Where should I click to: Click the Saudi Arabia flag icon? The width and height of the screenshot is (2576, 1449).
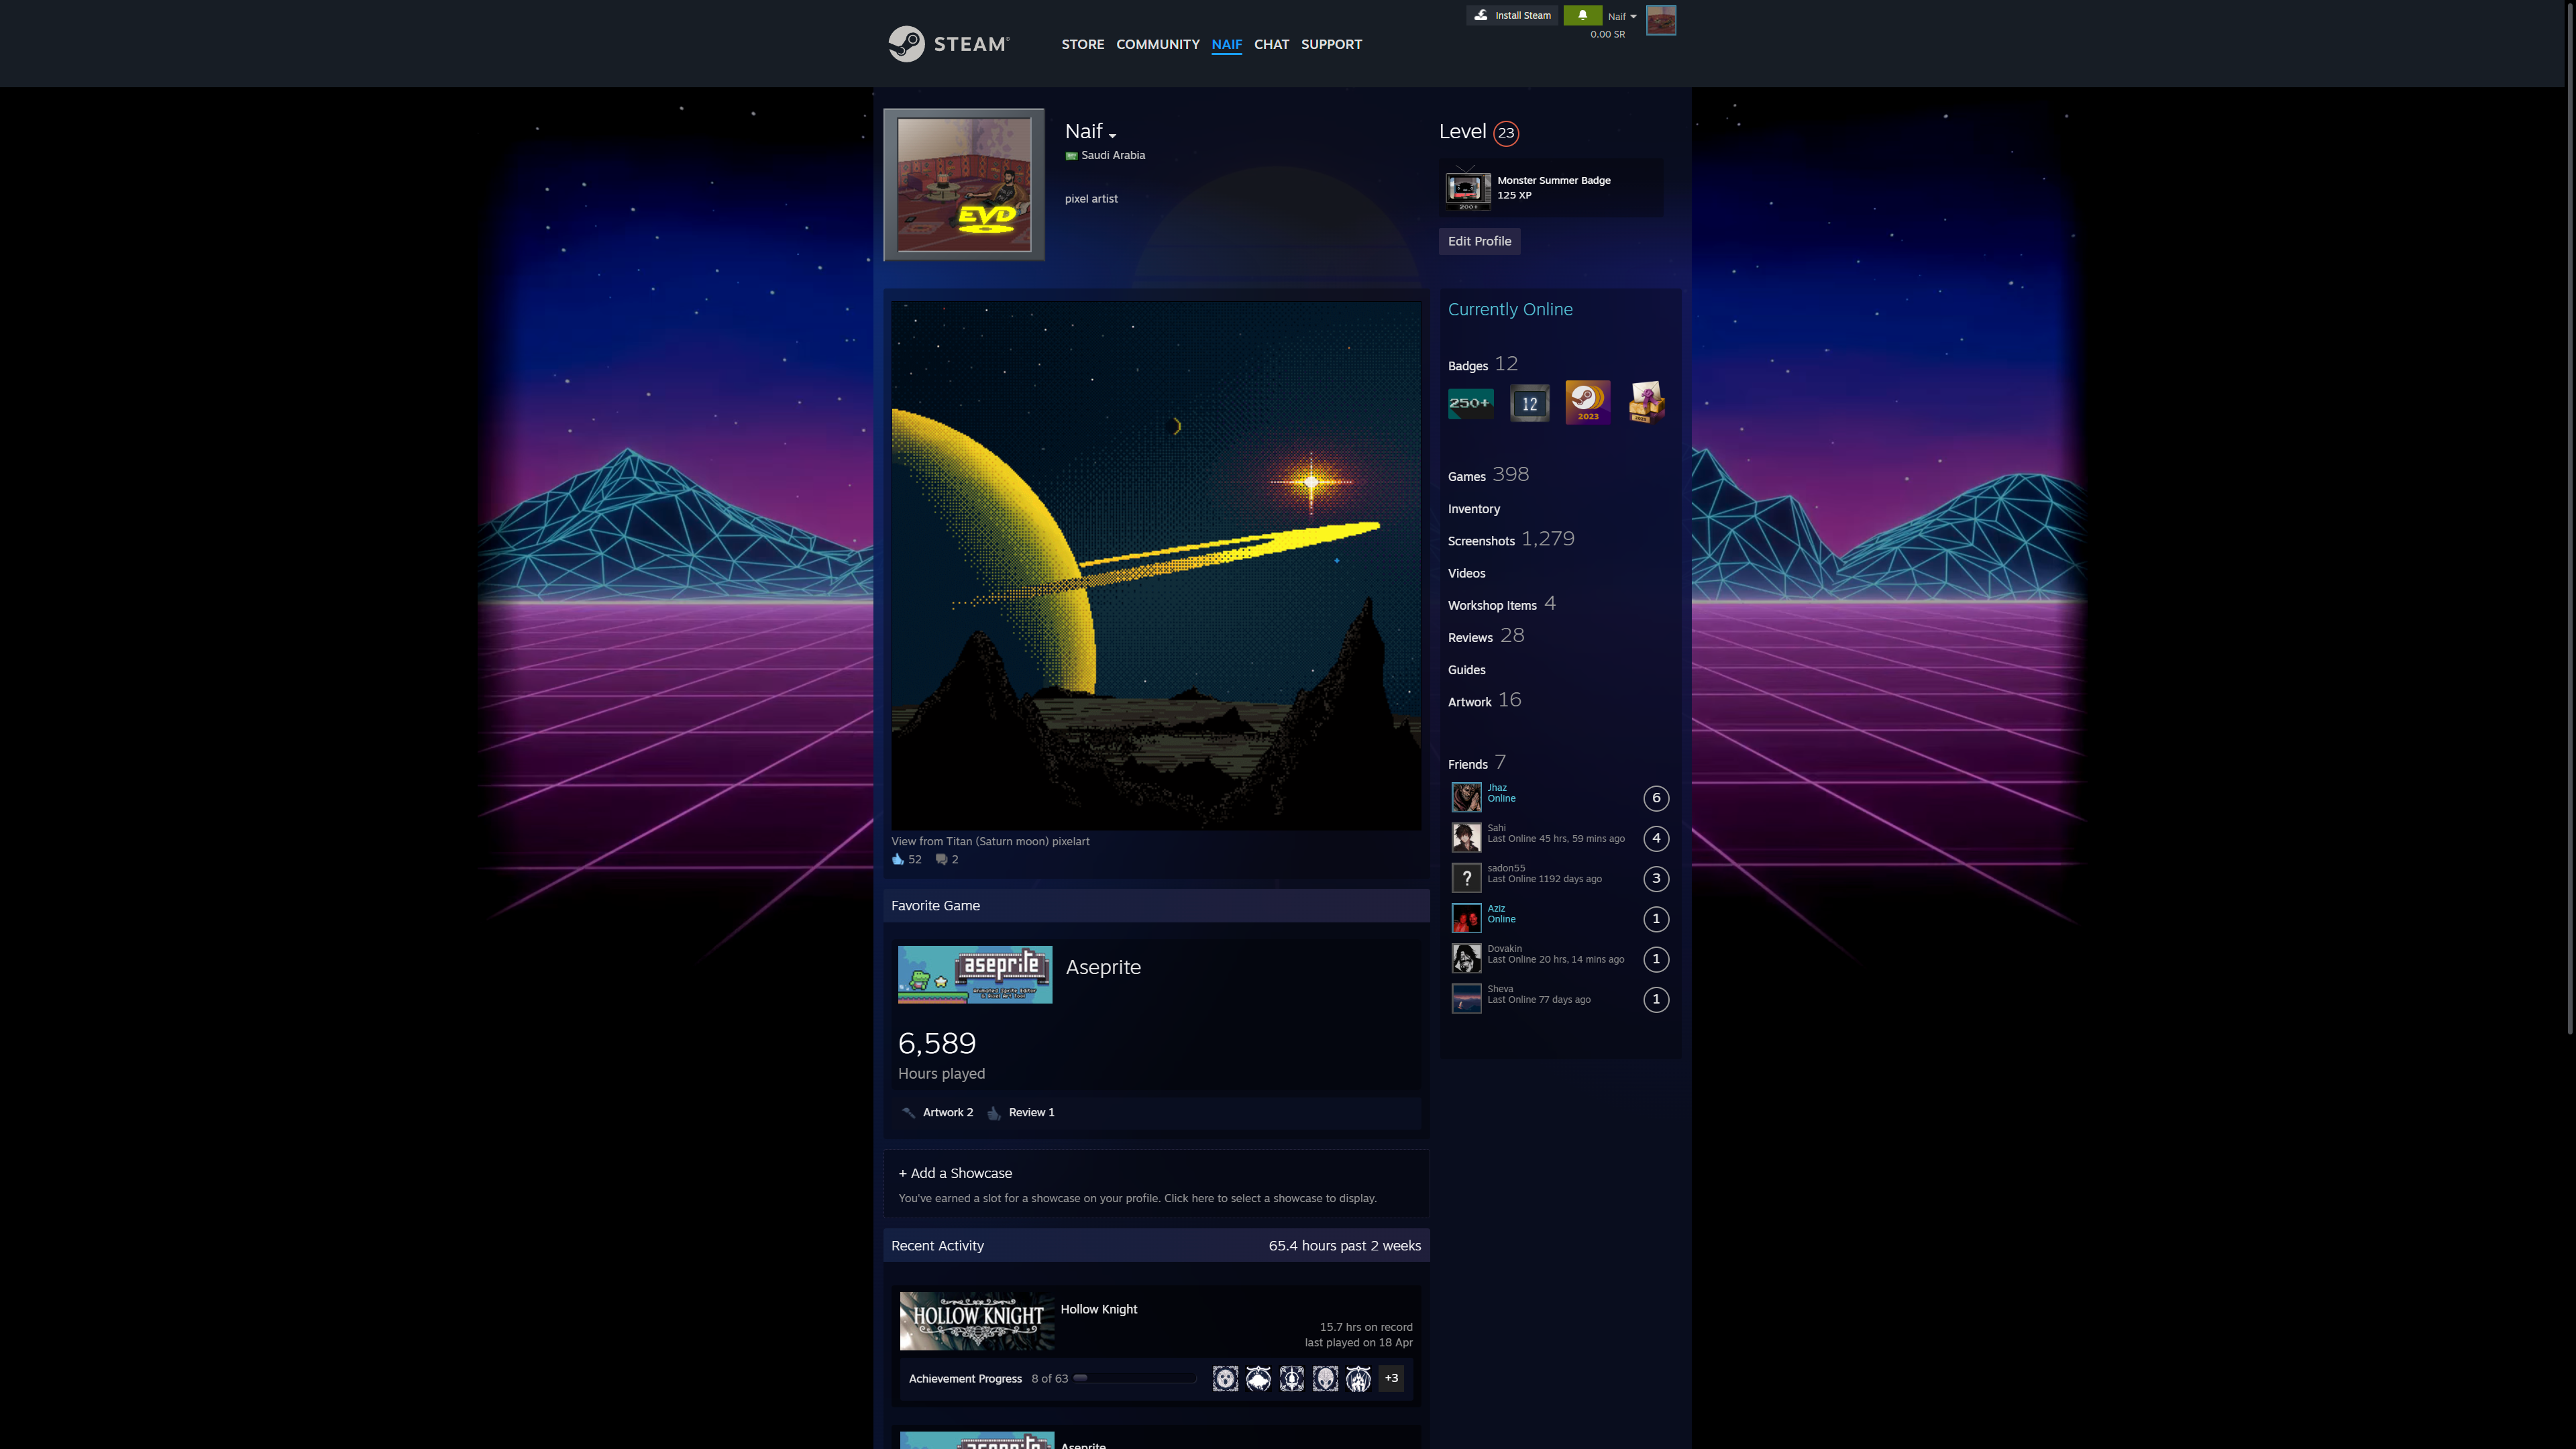click(x=1071, y=156)
